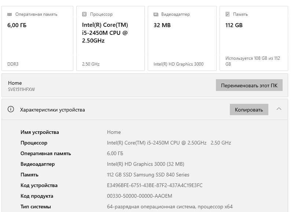
Task: Click the Intel(R) HD Graphics 3000 (32 MB) value
Action: tap(146, 164)
